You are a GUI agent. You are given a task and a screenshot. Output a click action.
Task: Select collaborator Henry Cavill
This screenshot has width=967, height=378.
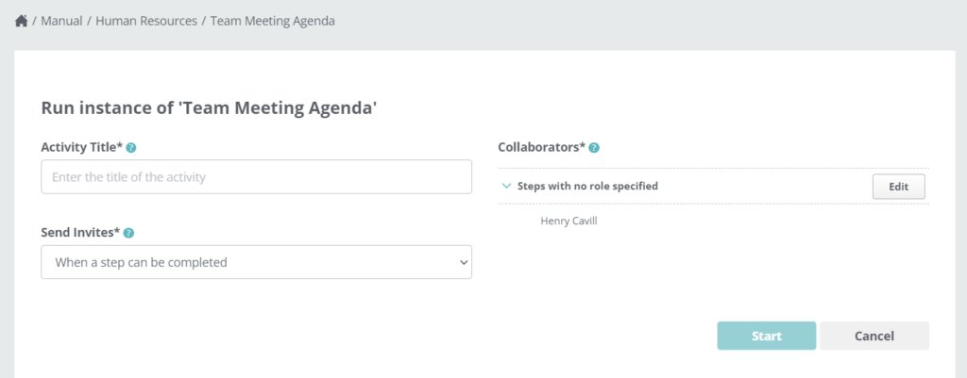[x=568, y=221]
